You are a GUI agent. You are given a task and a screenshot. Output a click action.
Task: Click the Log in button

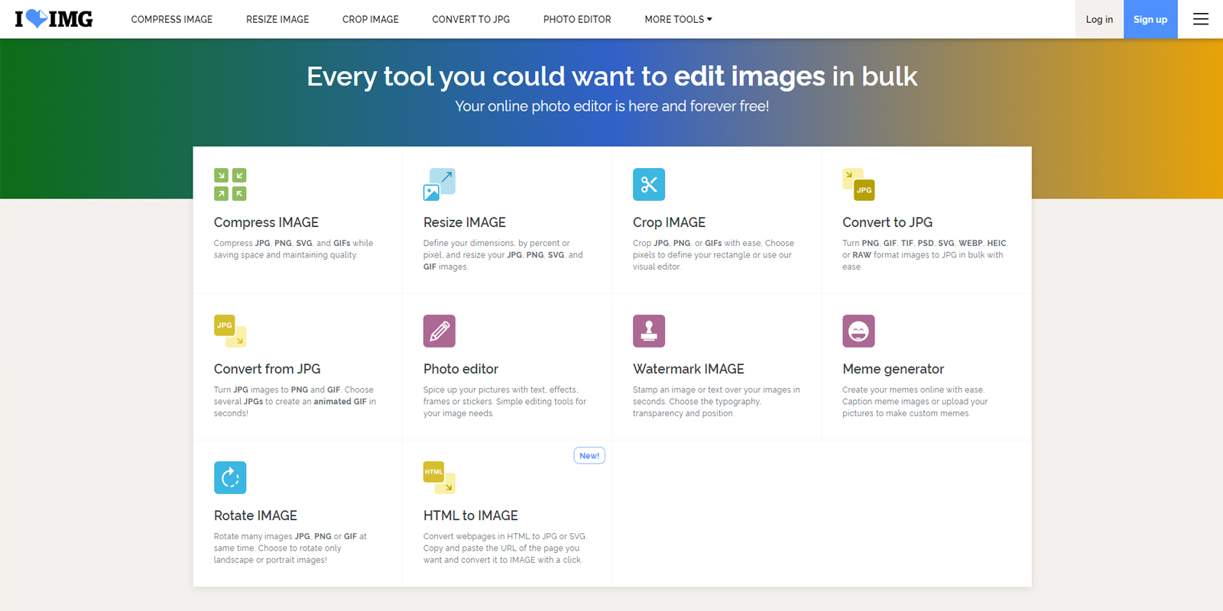click(1099, 19)
